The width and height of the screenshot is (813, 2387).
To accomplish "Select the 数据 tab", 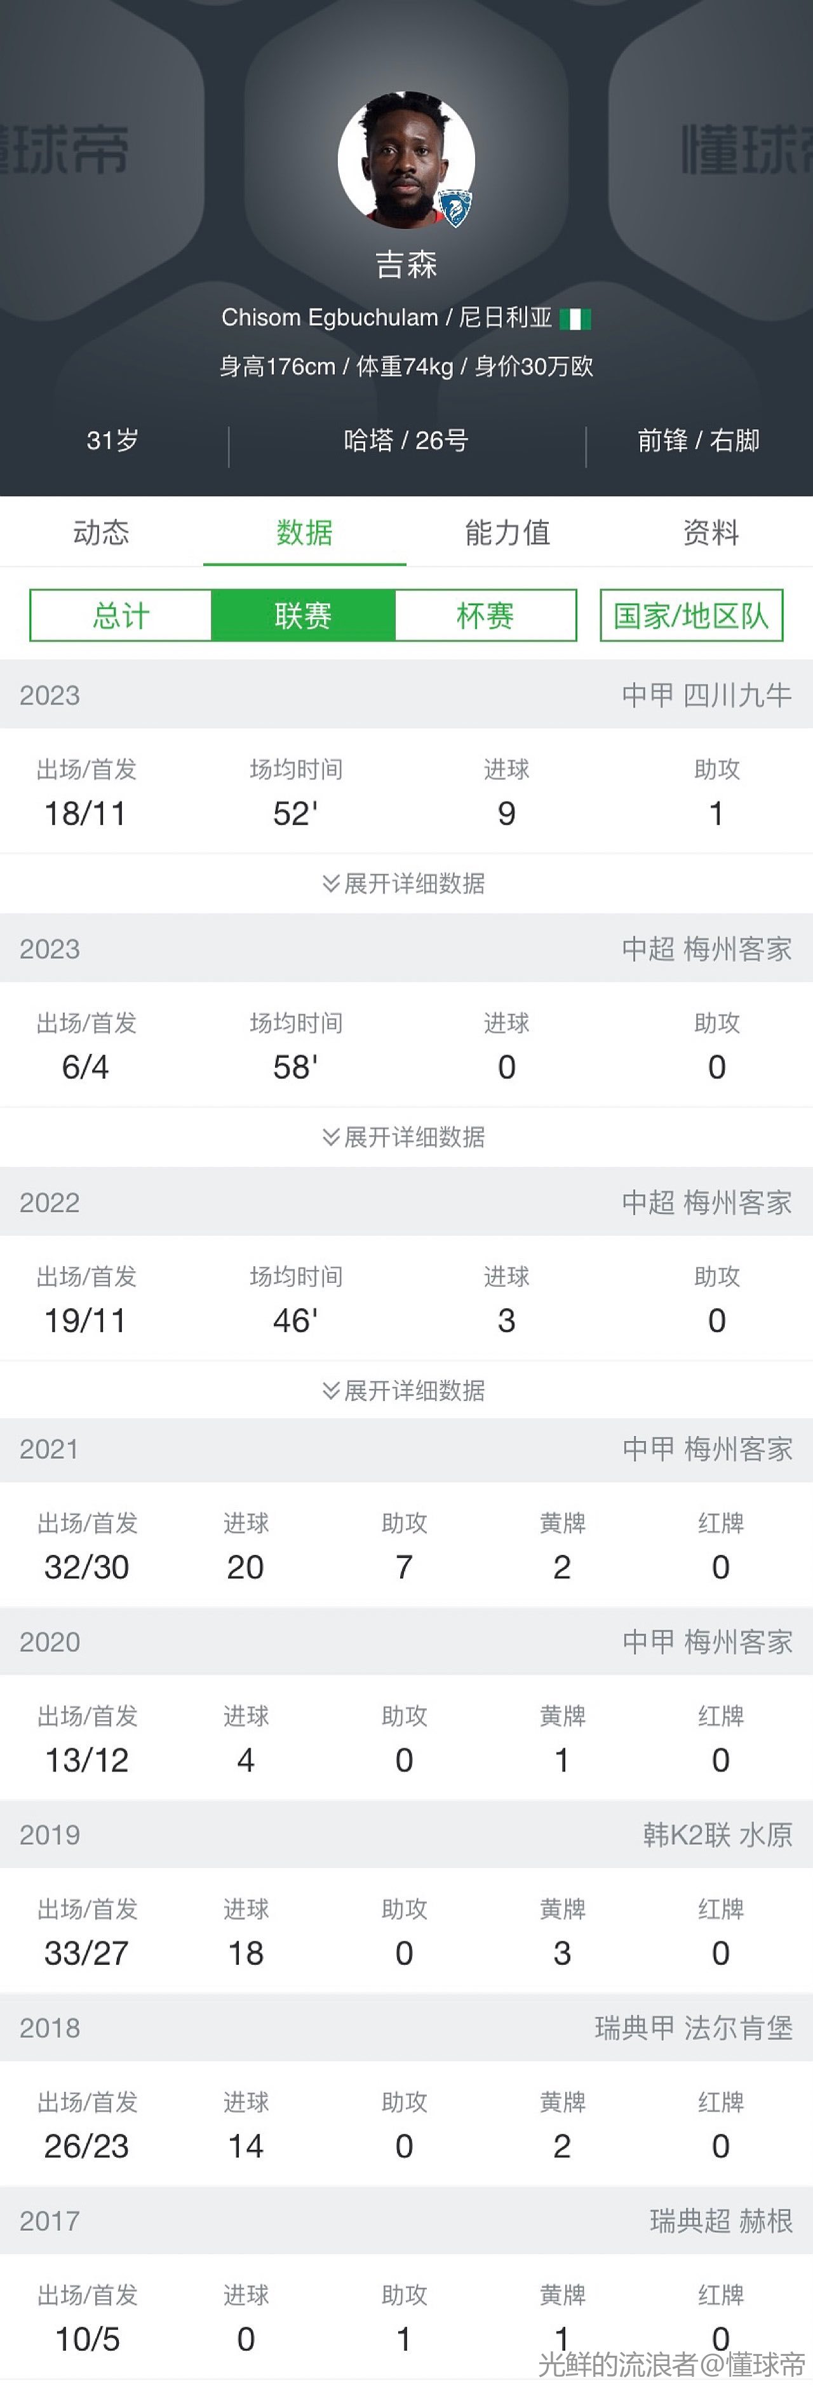I will pyautogui.click(x=304, y=532).
